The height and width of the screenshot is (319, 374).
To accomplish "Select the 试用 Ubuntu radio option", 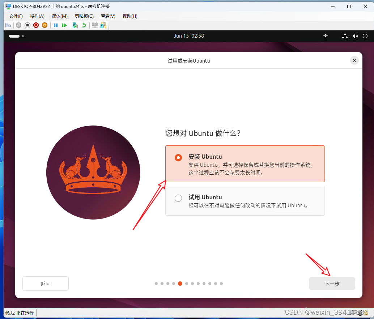I will point(178,198).
